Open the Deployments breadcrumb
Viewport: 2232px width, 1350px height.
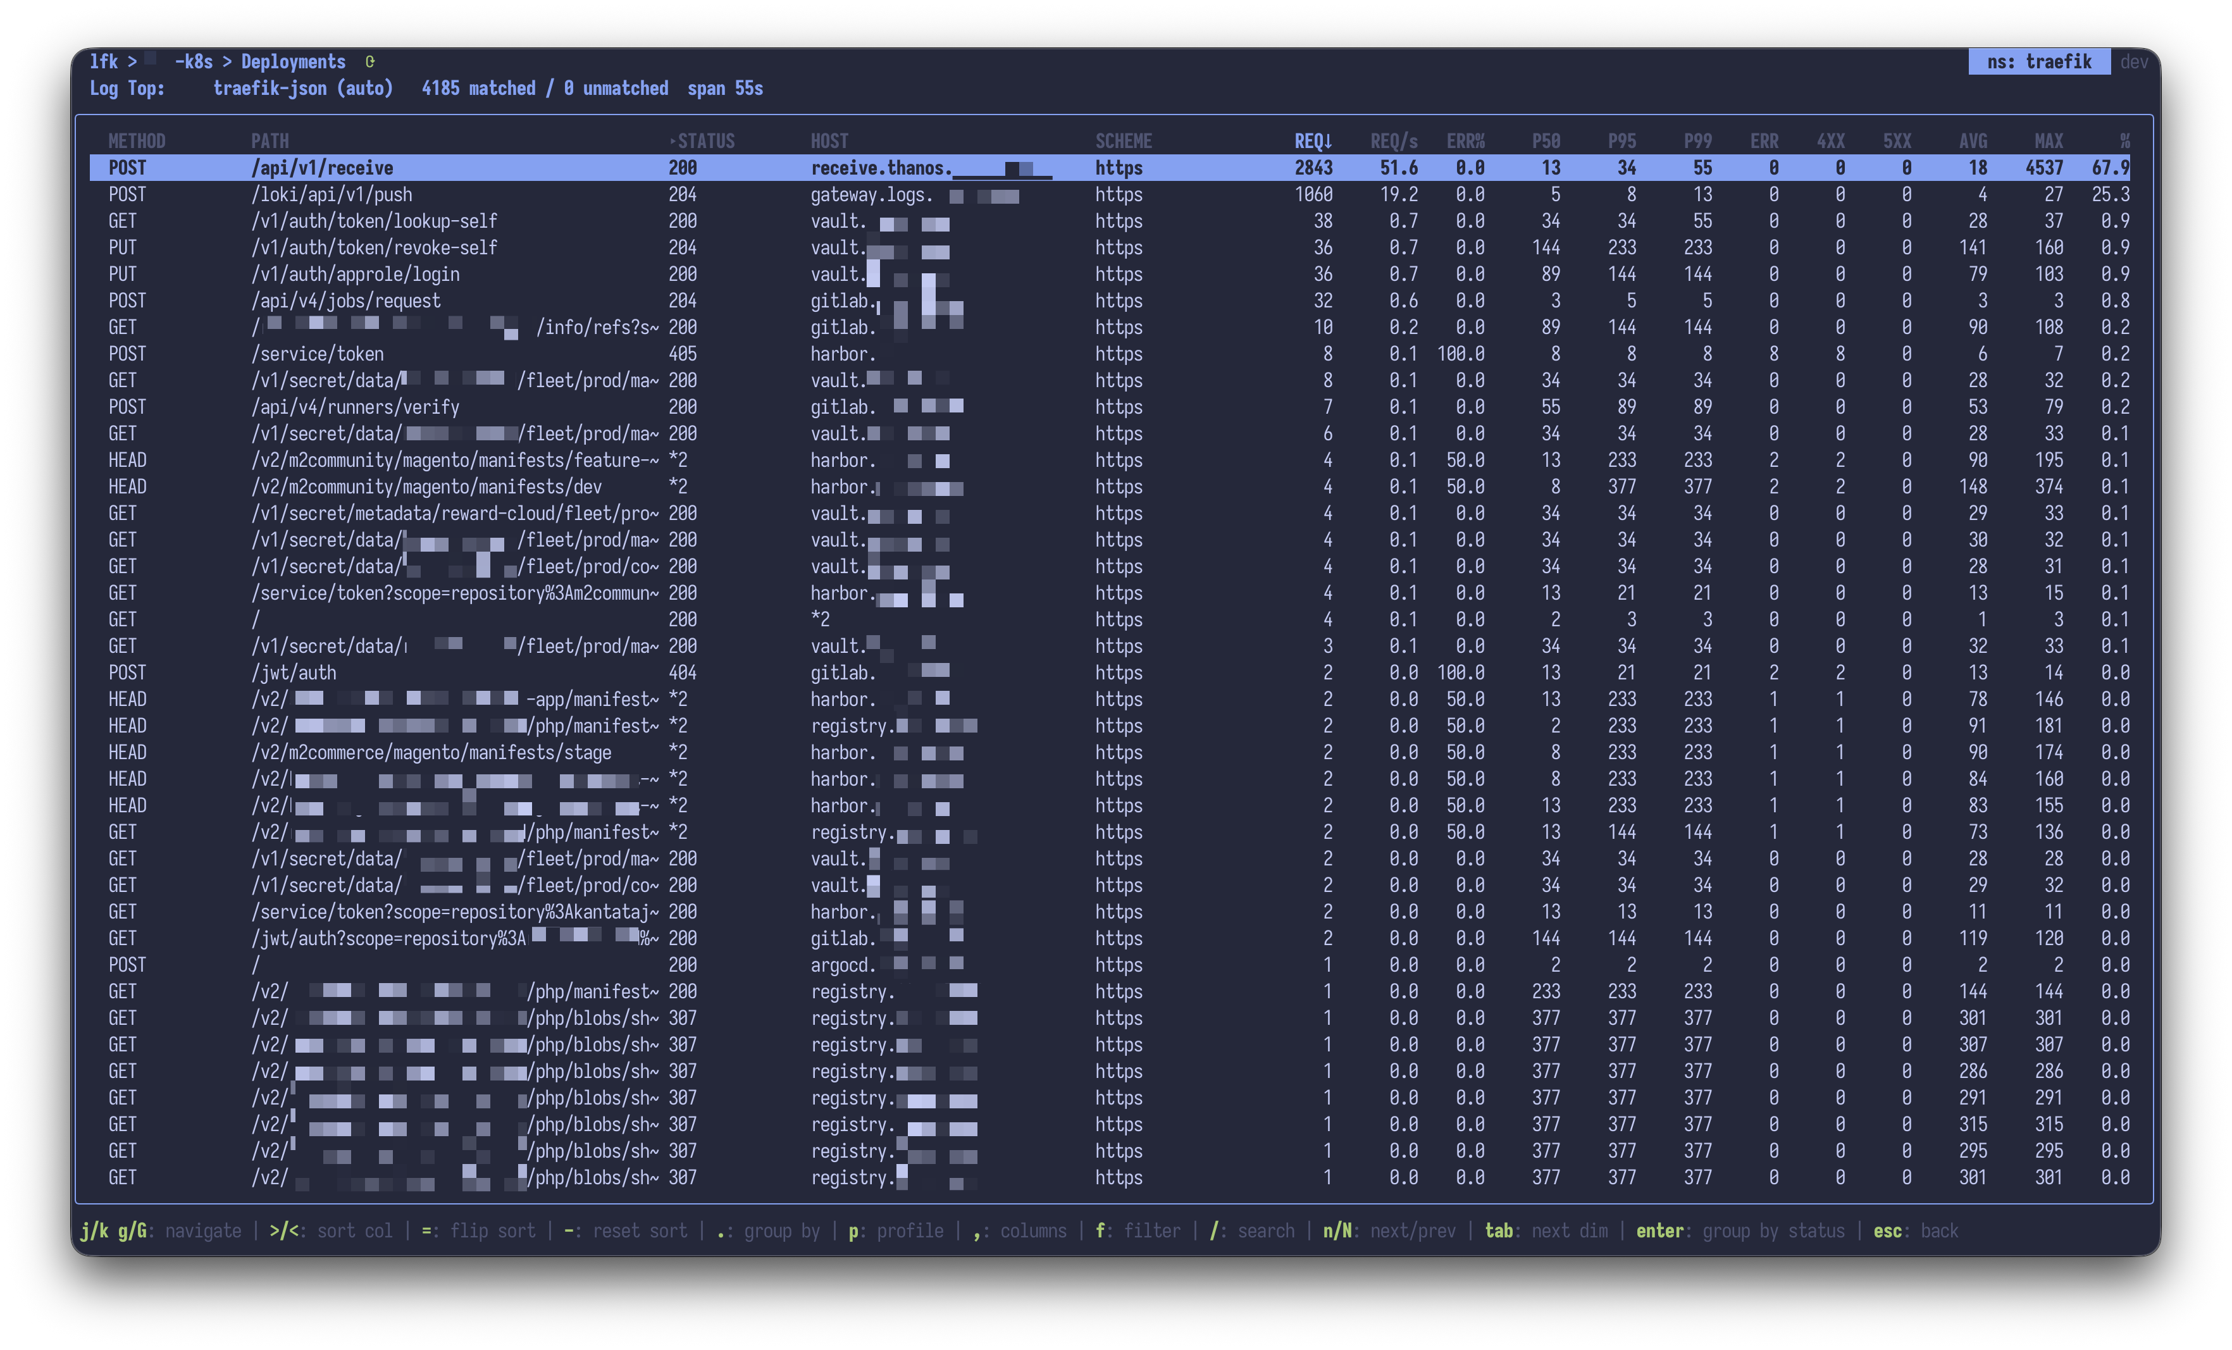292,61
